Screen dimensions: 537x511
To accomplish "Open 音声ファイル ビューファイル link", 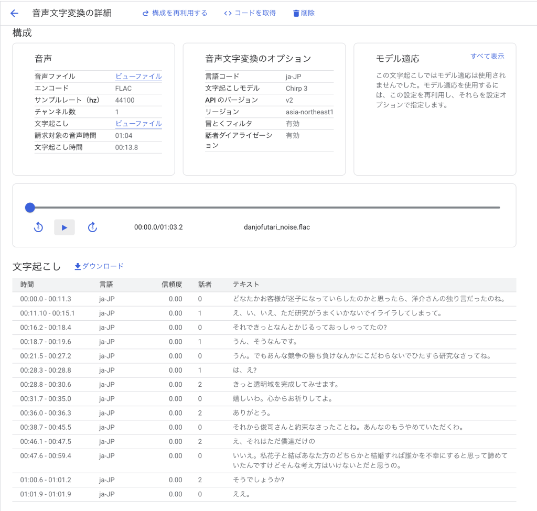I will (138, 77).
